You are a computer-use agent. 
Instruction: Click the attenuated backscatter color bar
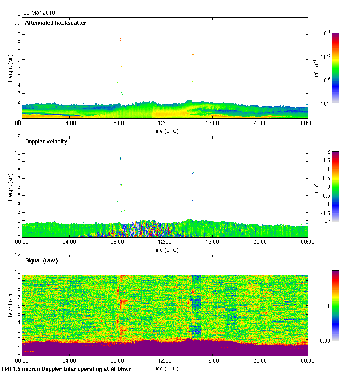(x=335, y=67)
